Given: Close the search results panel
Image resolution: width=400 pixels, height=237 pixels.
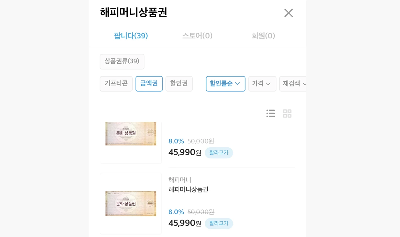Looking at the screenshot, I should [x=288, y=12].
